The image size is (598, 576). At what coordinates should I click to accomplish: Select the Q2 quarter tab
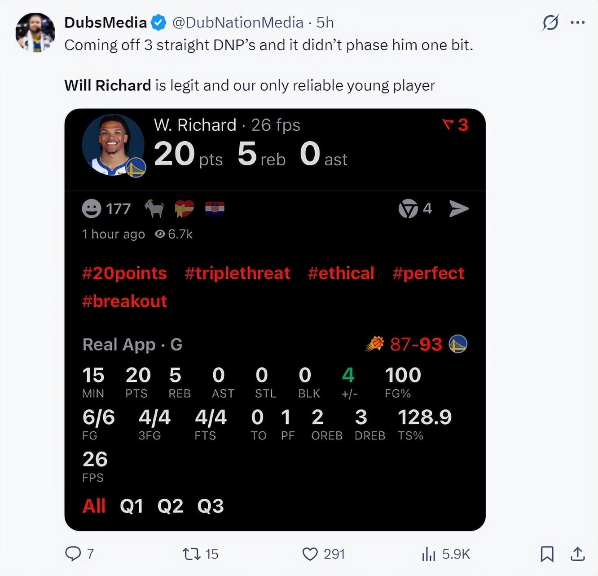point(170,506)
